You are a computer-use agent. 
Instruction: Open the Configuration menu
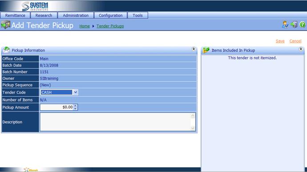[x=111, y=16]
